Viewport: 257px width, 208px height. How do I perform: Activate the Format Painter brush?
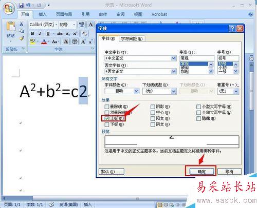point(22,38)
